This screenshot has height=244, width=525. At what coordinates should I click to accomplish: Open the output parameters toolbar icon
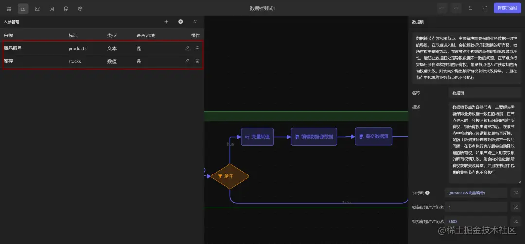coord(37,8)
